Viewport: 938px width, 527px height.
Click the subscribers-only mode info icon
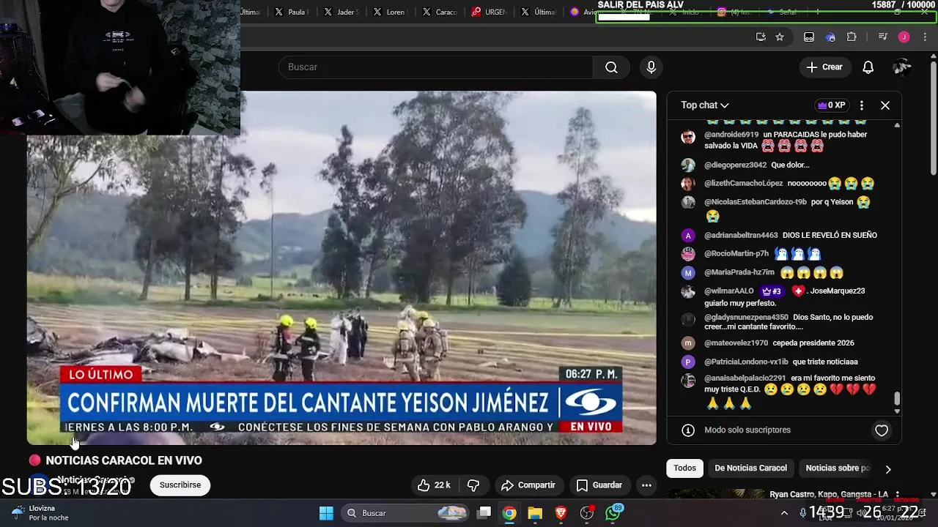pos(688,430)
